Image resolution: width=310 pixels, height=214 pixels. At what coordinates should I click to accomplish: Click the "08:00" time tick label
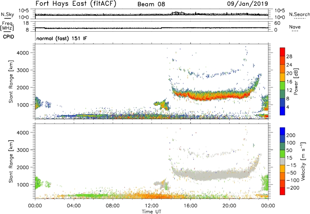pos(113,206)
